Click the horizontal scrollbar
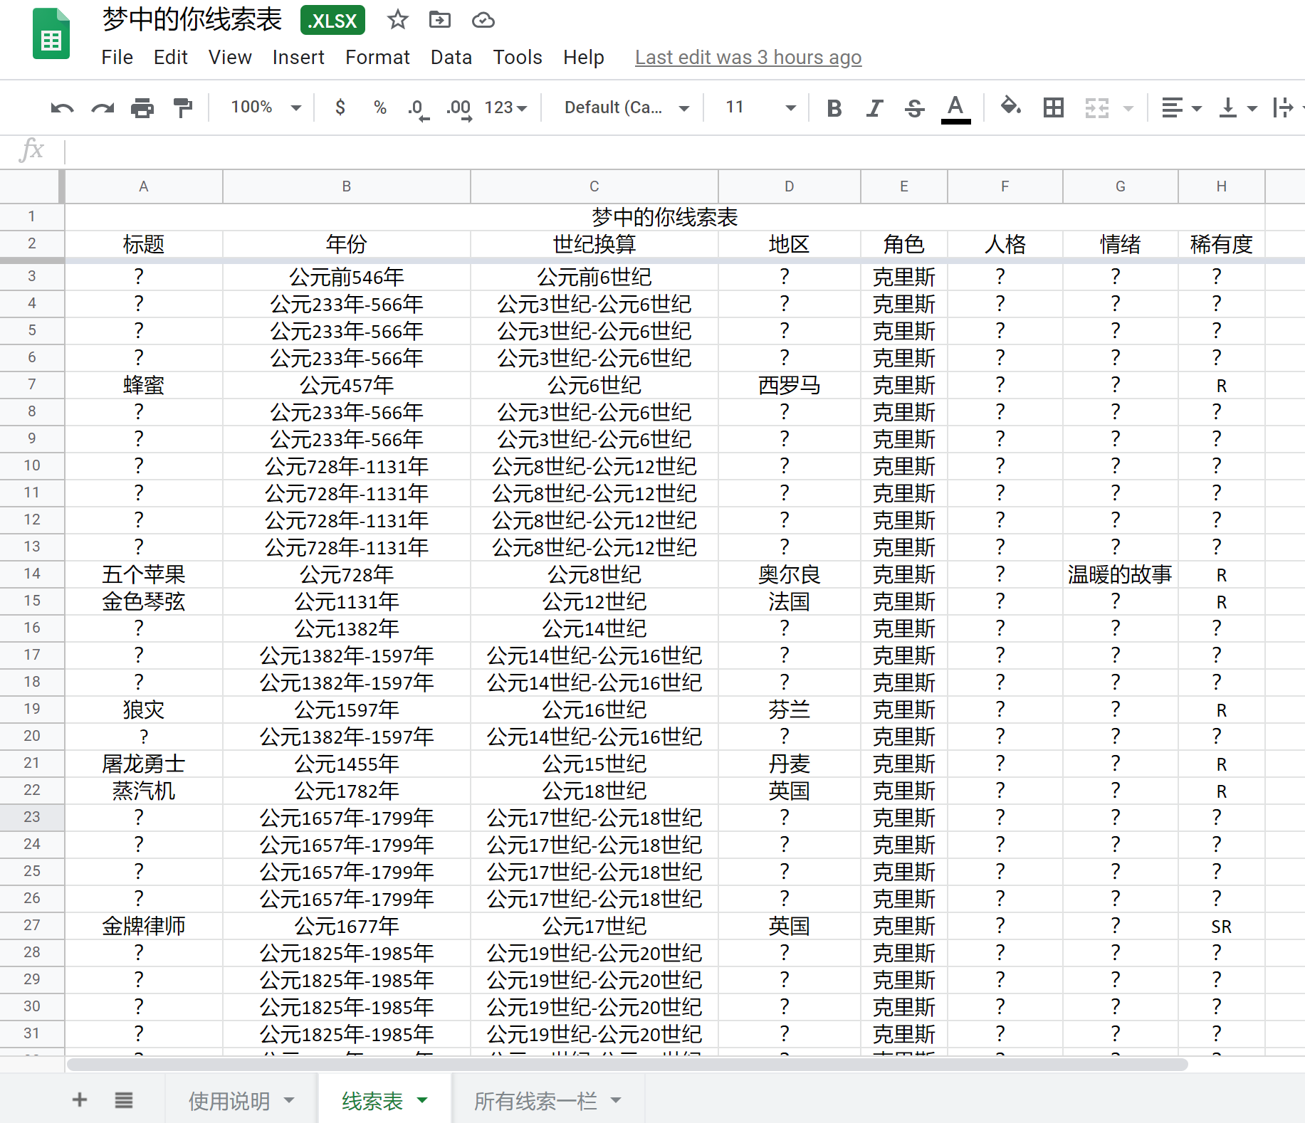The height and width of the screenshot is (1123, 1305). (x=627, y=1065)
